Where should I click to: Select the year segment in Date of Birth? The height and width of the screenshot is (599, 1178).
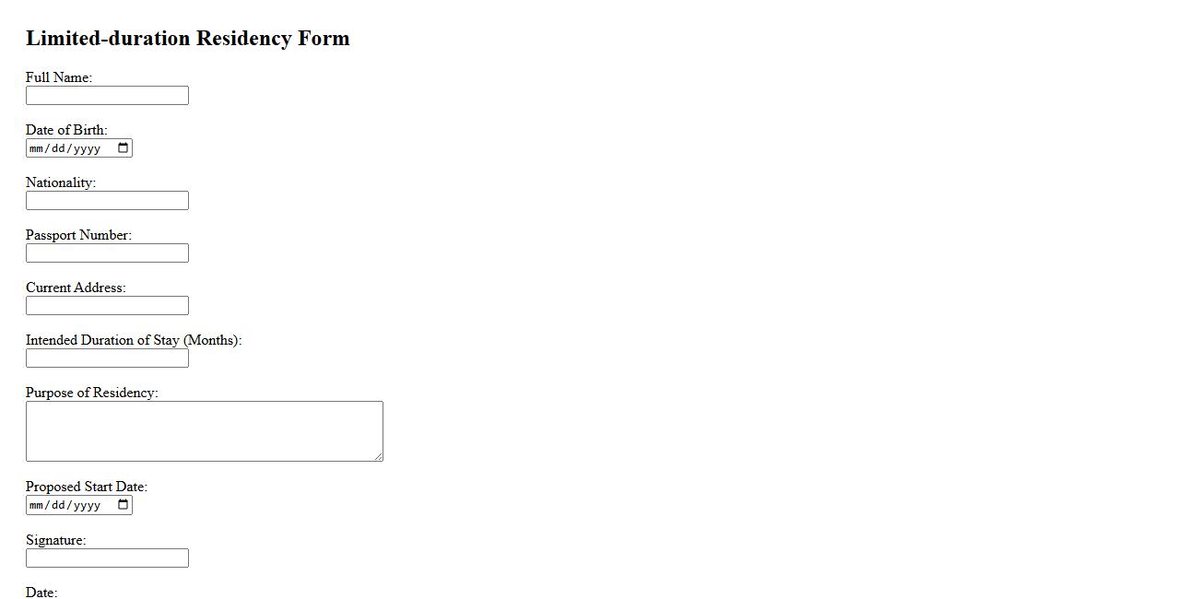[x=87, y=148]
